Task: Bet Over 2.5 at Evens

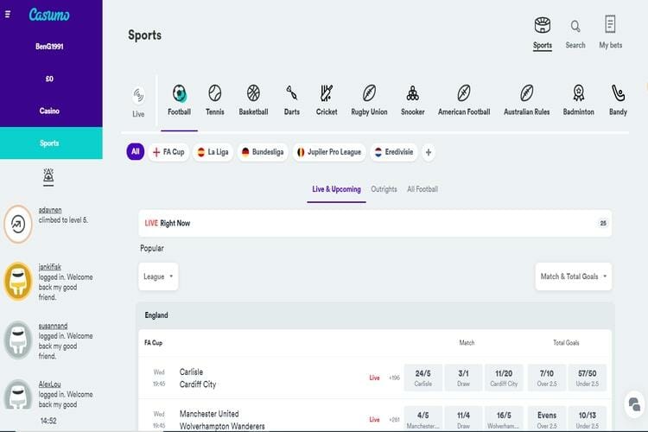Action: click(547, 419)
